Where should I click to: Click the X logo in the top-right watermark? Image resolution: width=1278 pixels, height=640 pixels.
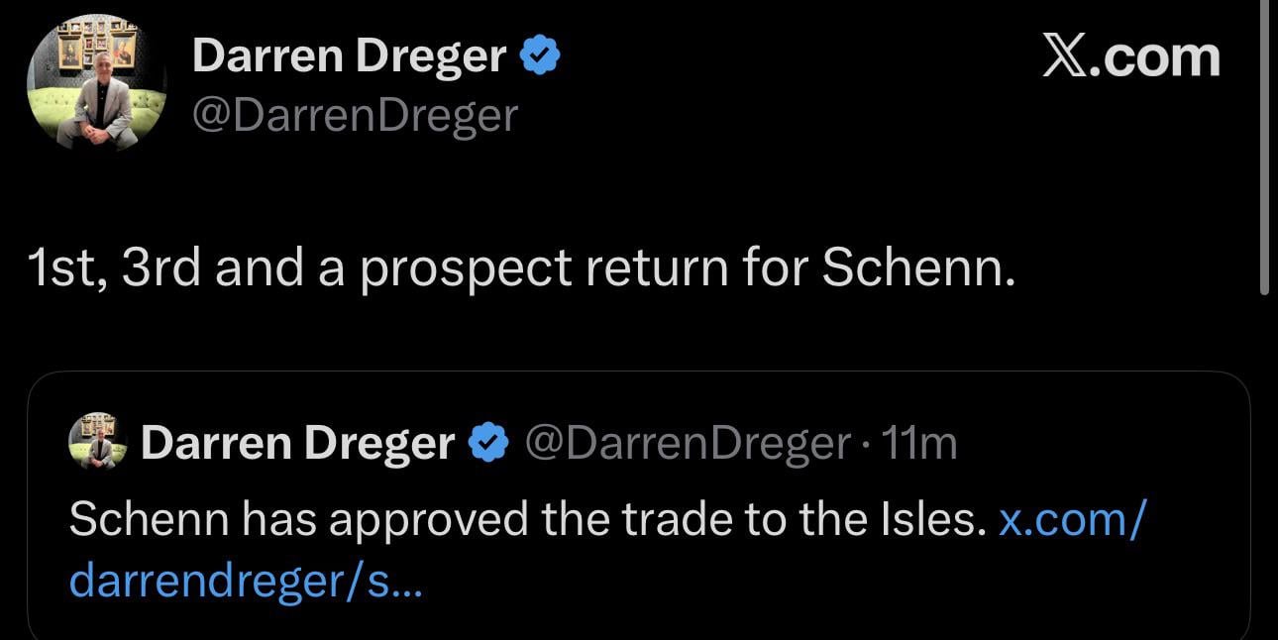(1064, 57)
